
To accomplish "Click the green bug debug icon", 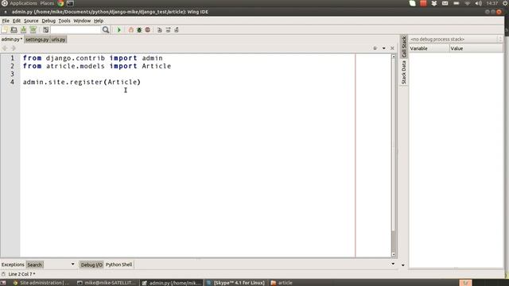I will pyautogui.click(x=139, y=30).
